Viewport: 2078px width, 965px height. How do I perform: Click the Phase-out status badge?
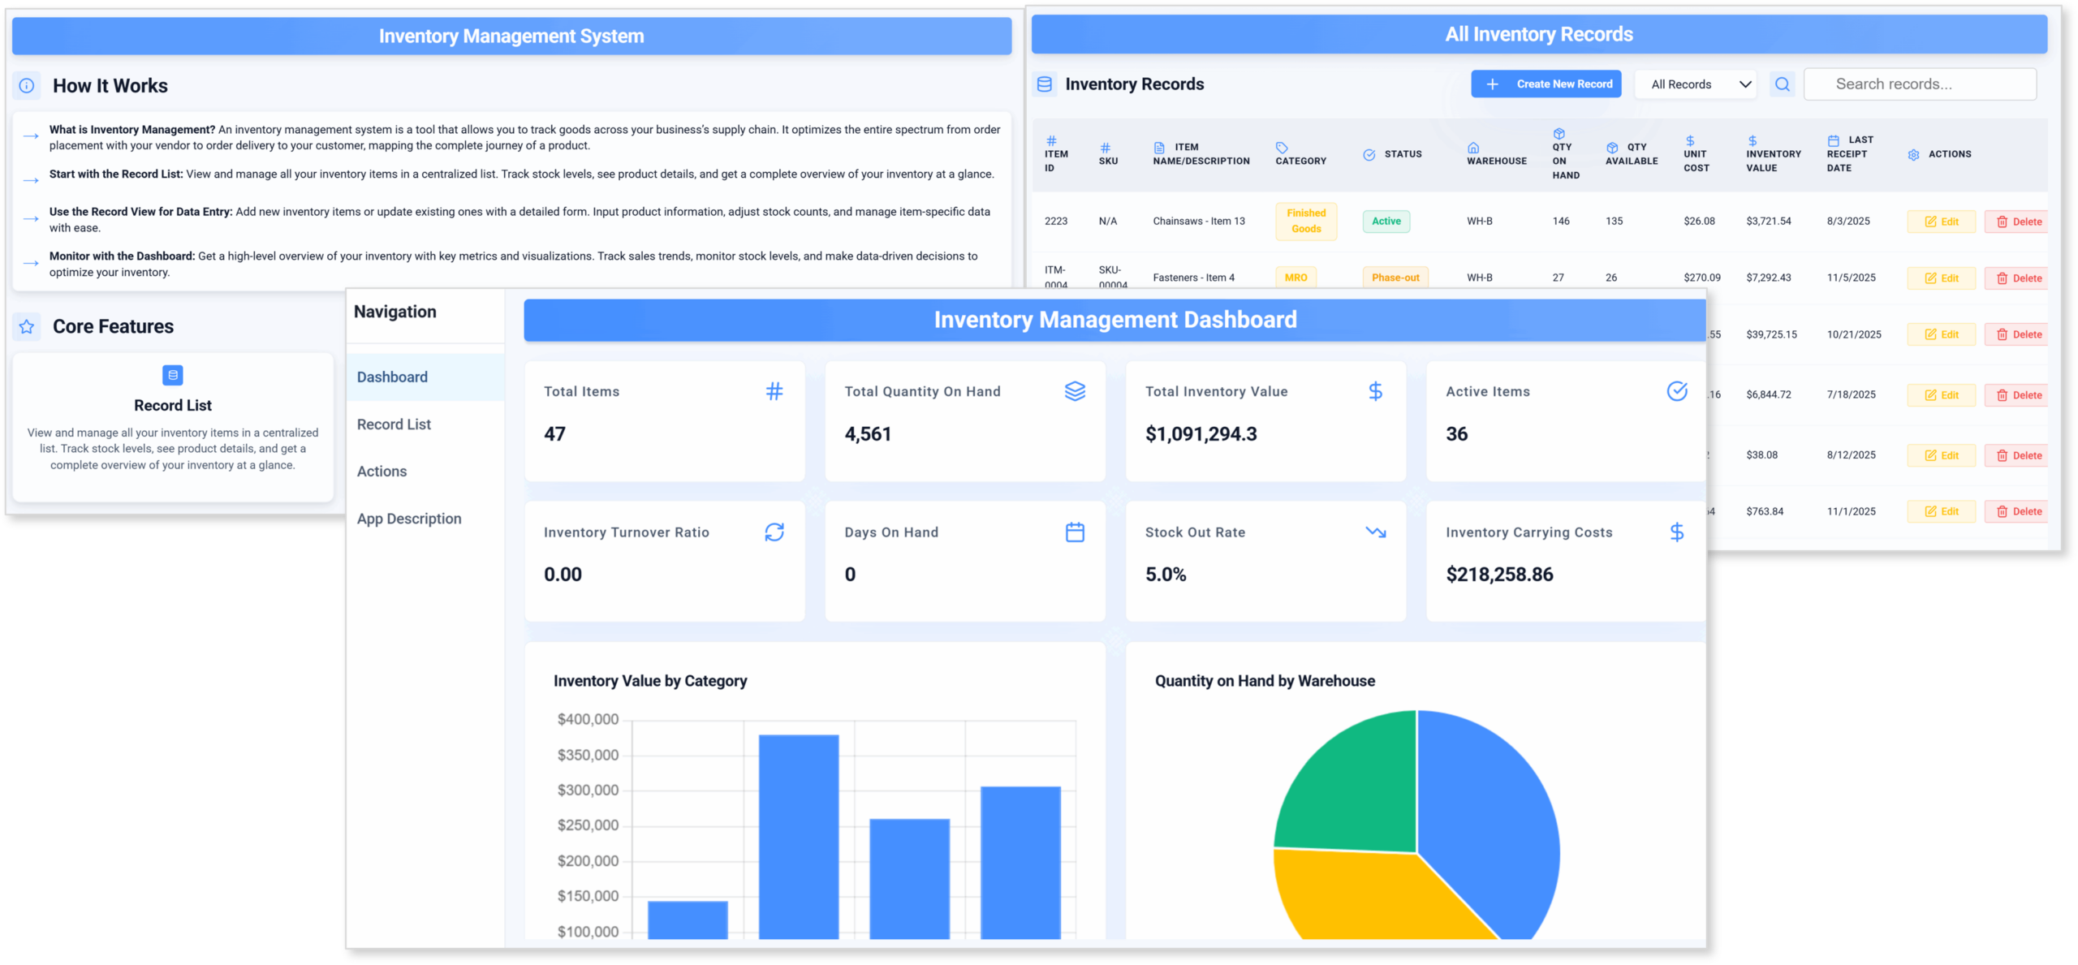click(1395, 278)
